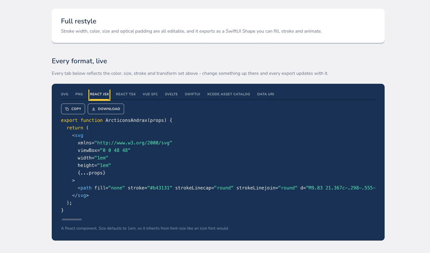Image resolution: width=430 pixels, height=253 pixels.
Task: Select the Data URI tab
Action: pos(266,94)
